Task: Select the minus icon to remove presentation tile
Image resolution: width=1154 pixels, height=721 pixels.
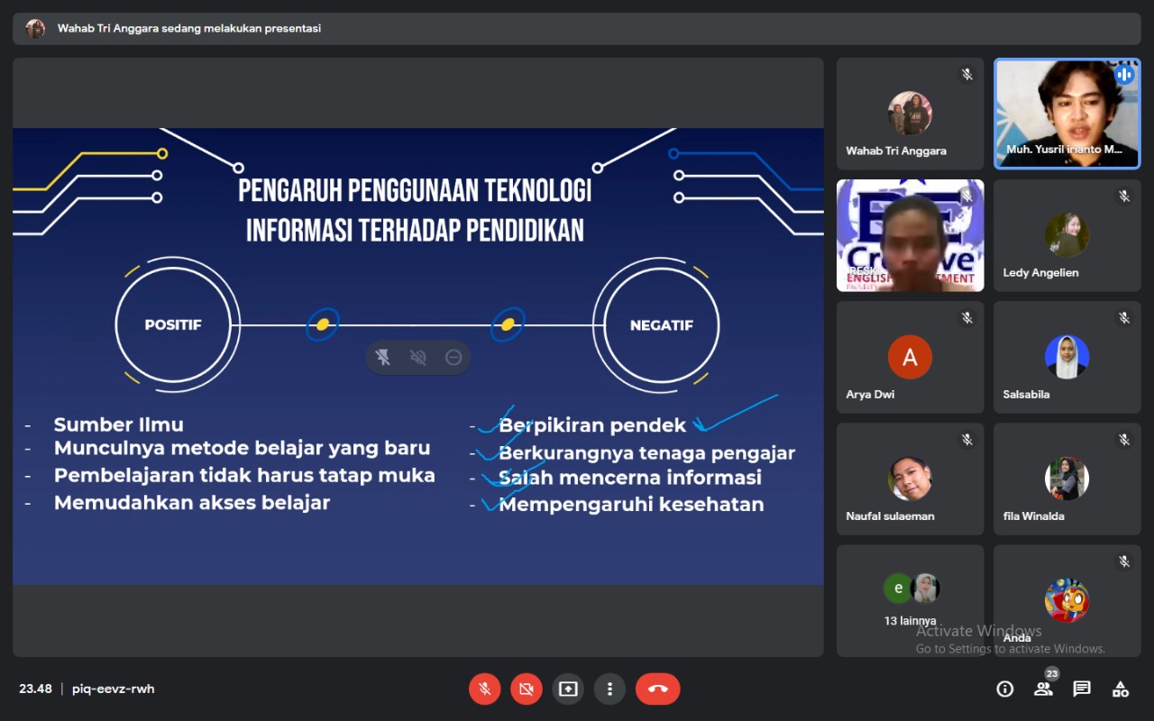Action: 453,357
